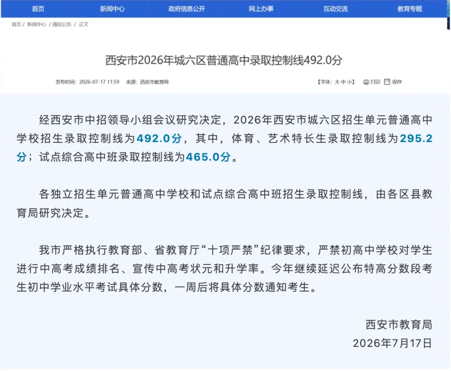Click the date 2026年7月17日
The height and width of the screenshot is (371, 451).
pos(393,343)
